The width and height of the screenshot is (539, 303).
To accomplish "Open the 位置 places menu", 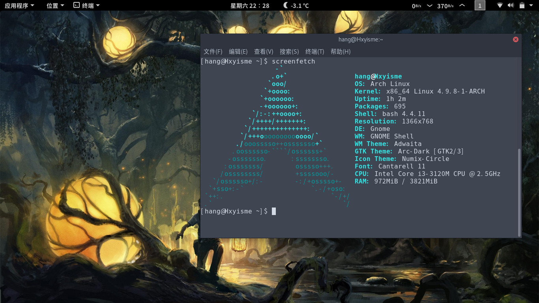I will coord(55,6).
